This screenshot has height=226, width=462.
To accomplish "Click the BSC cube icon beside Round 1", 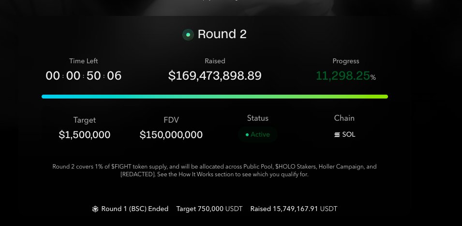I will coord(95,209).
